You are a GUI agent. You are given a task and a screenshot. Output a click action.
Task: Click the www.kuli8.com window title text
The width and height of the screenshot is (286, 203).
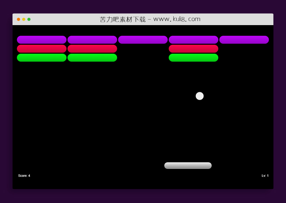point(150,20)
